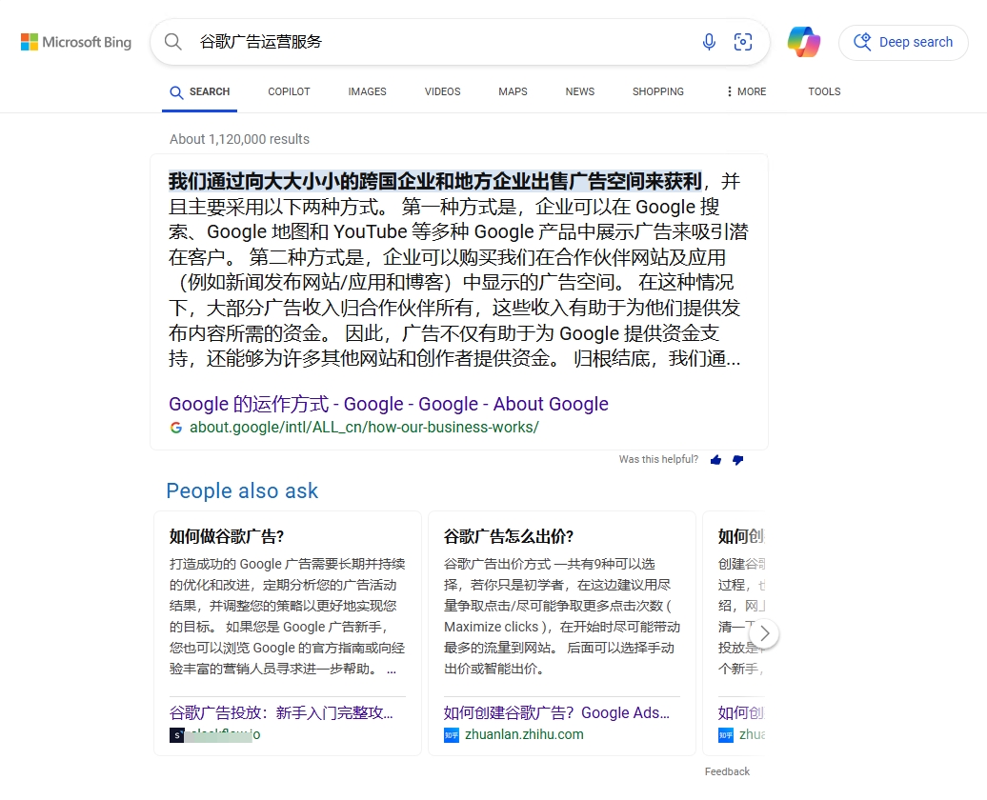Click the Feedback link
Viewport: 987px width, 800px height.
click(727, 771)
